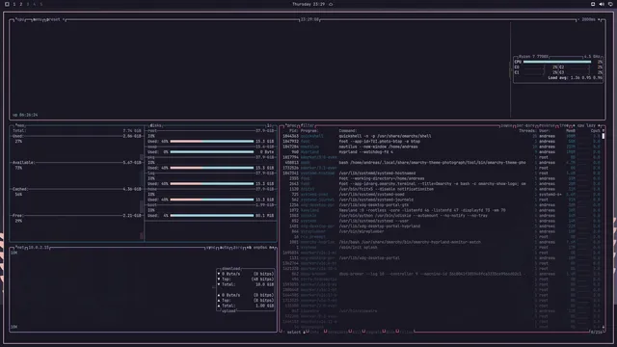Click kill in proc footer
The height and width of the screenshot is (347, 617).
(357, 332)
